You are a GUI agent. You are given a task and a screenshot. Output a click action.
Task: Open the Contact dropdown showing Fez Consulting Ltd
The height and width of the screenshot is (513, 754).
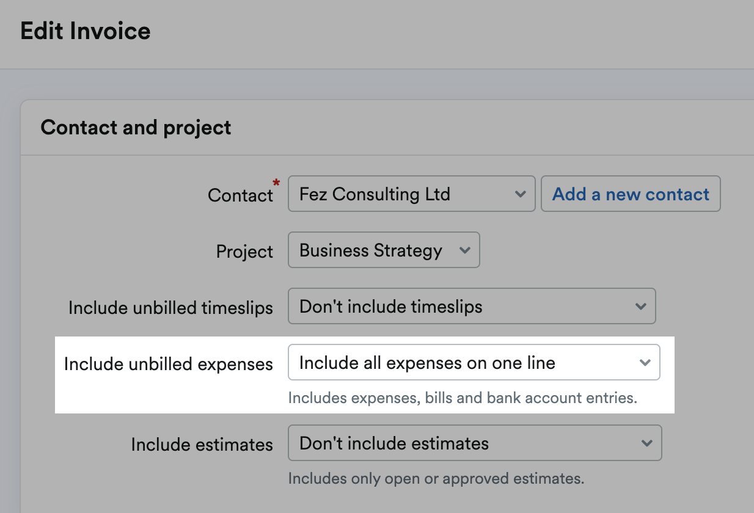pos(411,194)
